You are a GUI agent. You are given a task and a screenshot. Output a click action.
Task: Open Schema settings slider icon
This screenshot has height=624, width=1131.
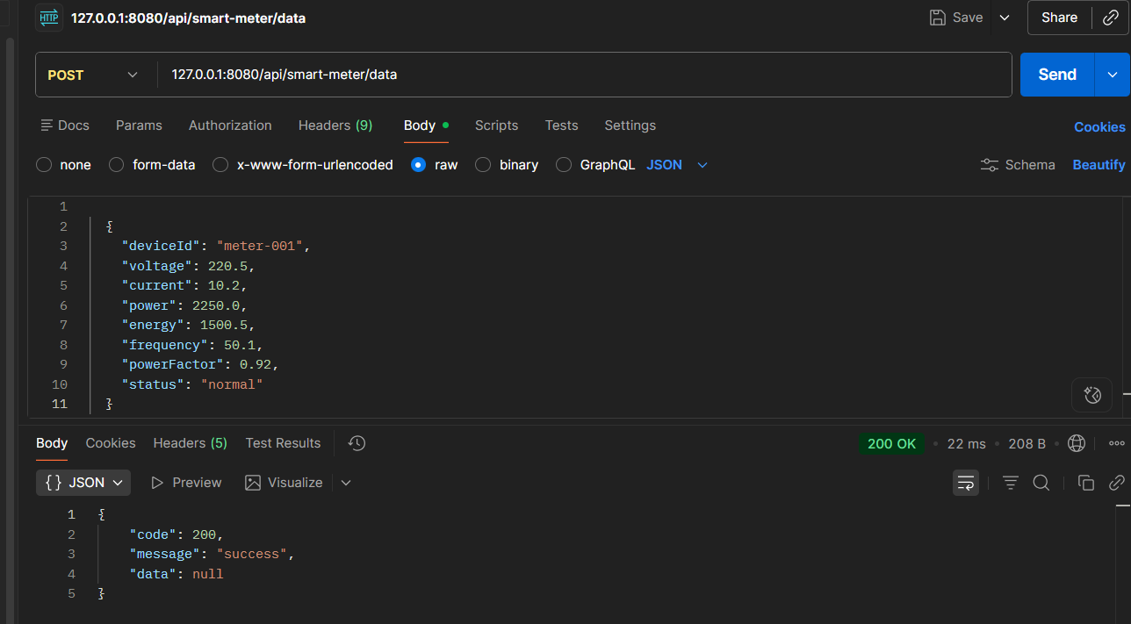pyautogui.click(x=990, y=165)
